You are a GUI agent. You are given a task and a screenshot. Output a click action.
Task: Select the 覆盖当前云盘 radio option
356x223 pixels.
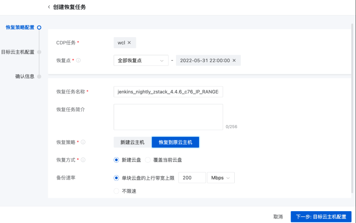(x=148, y=160)
